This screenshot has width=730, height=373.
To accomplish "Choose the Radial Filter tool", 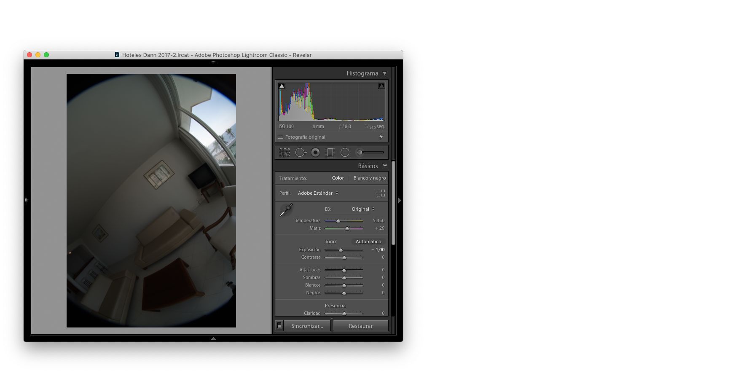I will (345, 153).
